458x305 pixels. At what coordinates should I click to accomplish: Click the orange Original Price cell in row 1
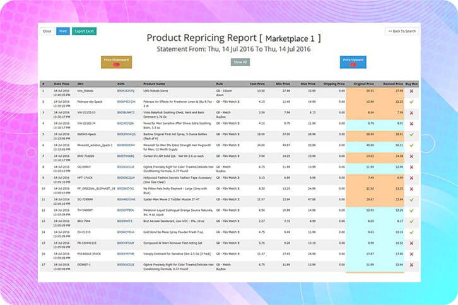pyautogui.click(x=360, y=93)
